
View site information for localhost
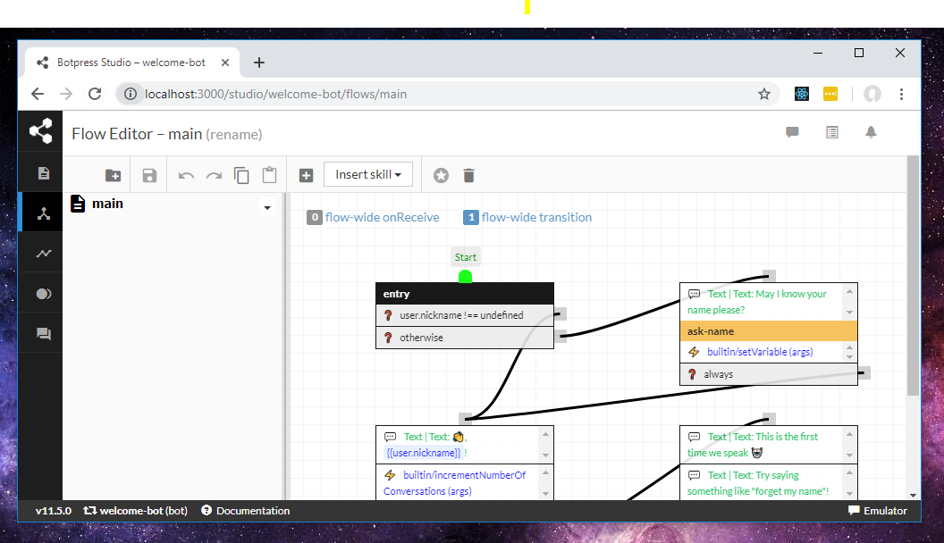click(x=130, y=94)
